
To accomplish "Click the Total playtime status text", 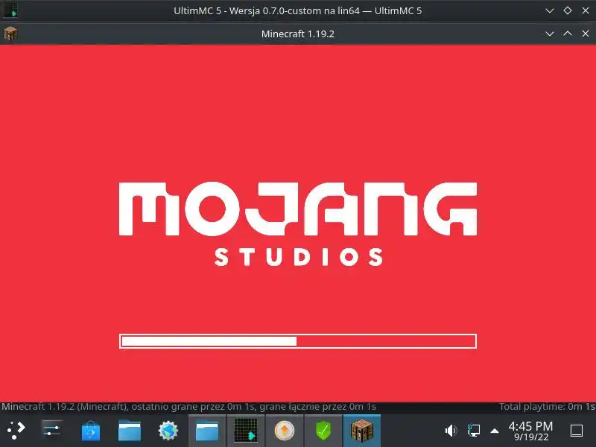I will tap(547, 407).
